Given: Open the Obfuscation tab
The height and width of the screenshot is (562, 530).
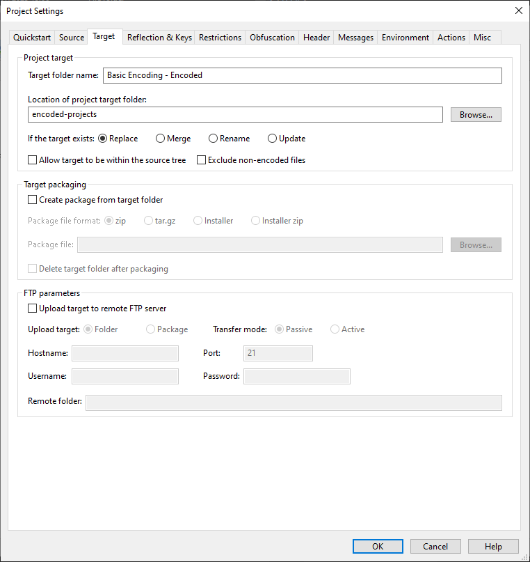Looking at the screenshot, I should point(272,38).
